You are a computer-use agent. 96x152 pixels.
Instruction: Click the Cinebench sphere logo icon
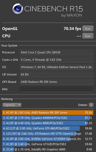pos(18,9)
